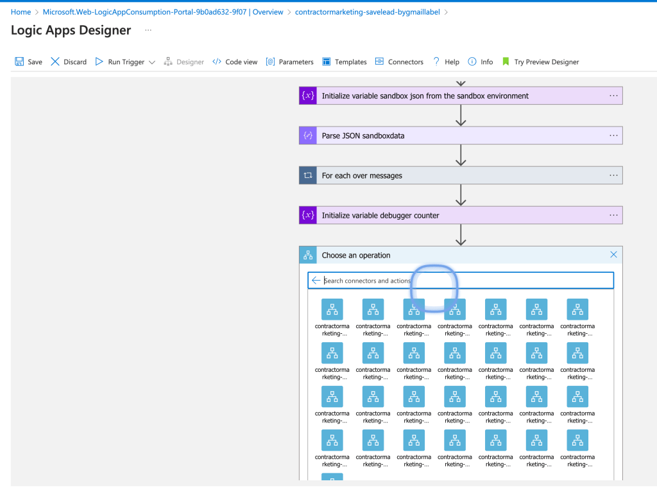
Task: Close the Choose an operation panel
Action: (x=613, y=255)
